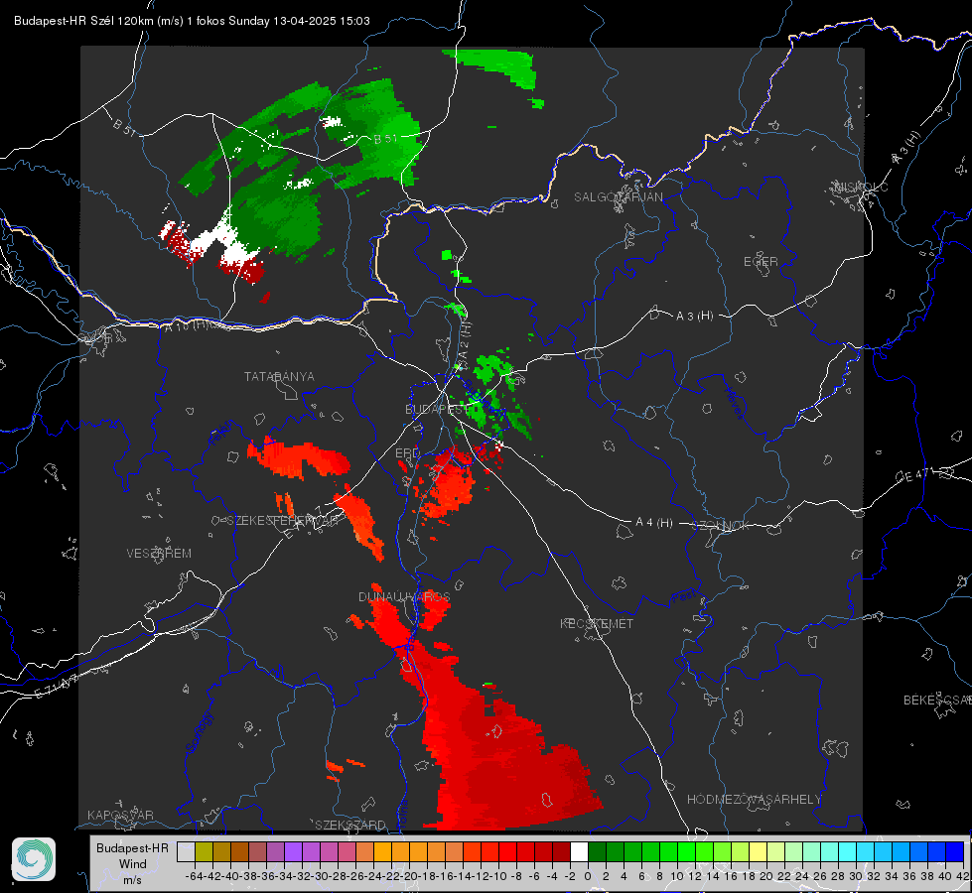Pick the pale yellow legend swatch

[758, 852]
